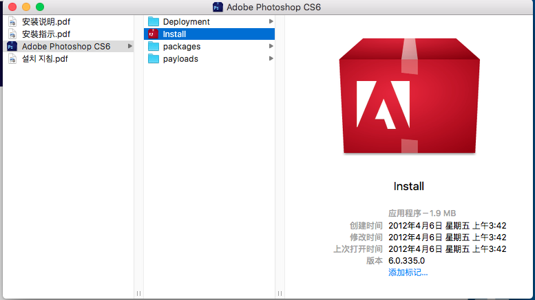Click the 添加标记… link
Screen dimensions: 535x300
coord(408,273)
